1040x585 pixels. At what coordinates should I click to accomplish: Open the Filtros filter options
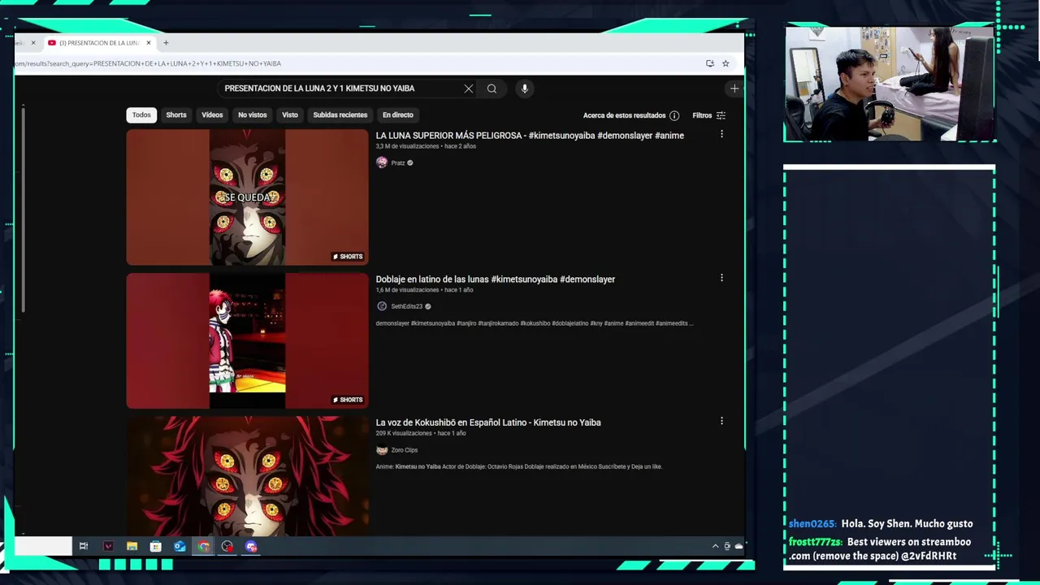[x=709, y=115]
